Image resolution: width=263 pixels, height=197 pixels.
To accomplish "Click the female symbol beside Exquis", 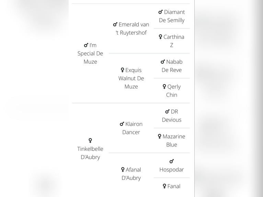I will coord(123,70).
